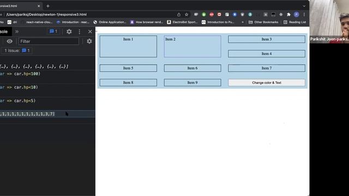This screenshot has width=349, height=196.
Task: Toggle the live expression eye icon
Action: pos(10,41)
